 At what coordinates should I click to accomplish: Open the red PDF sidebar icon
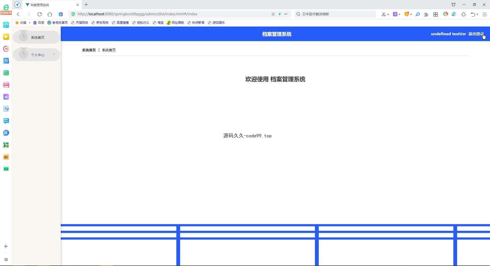(6, 85)
